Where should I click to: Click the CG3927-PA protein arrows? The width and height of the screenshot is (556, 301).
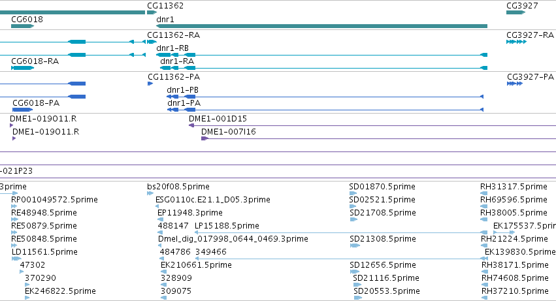(515, 84)
